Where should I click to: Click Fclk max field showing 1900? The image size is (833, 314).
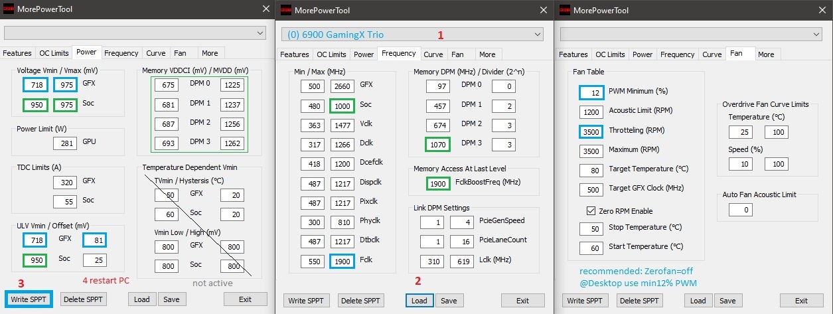tap(342, 262)
